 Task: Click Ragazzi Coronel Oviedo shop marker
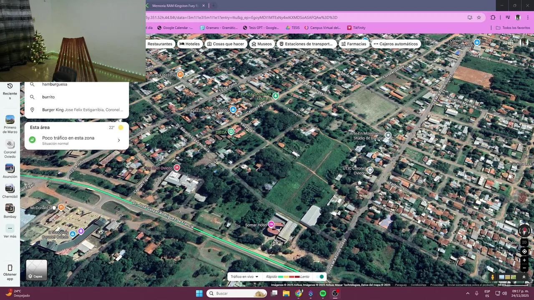point(233,110)
